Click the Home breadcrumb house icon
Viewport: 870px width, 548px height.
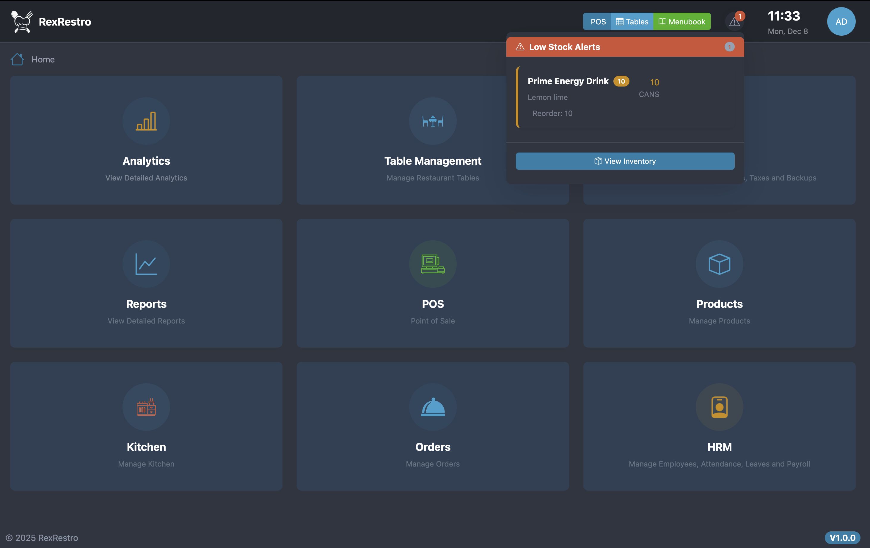click(17, 59)
